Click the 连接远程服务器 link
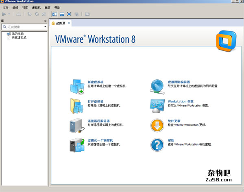 (98, 121)
